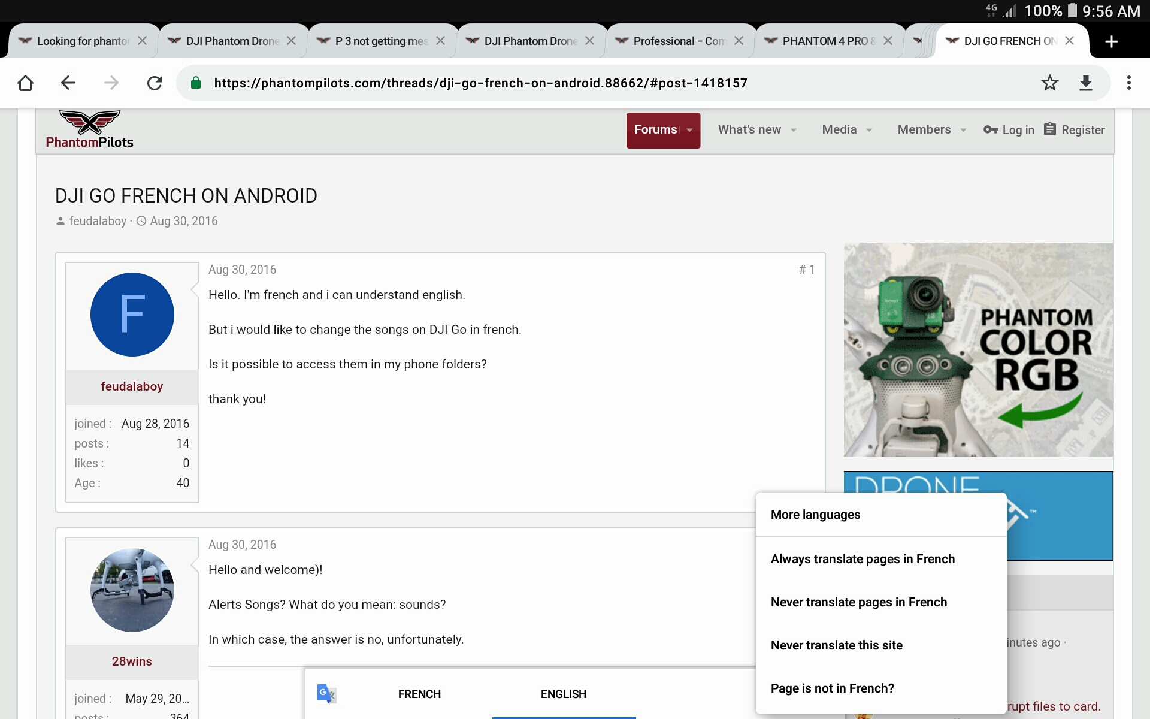Choose Never translate pages in French

click(x=880, y=602)
